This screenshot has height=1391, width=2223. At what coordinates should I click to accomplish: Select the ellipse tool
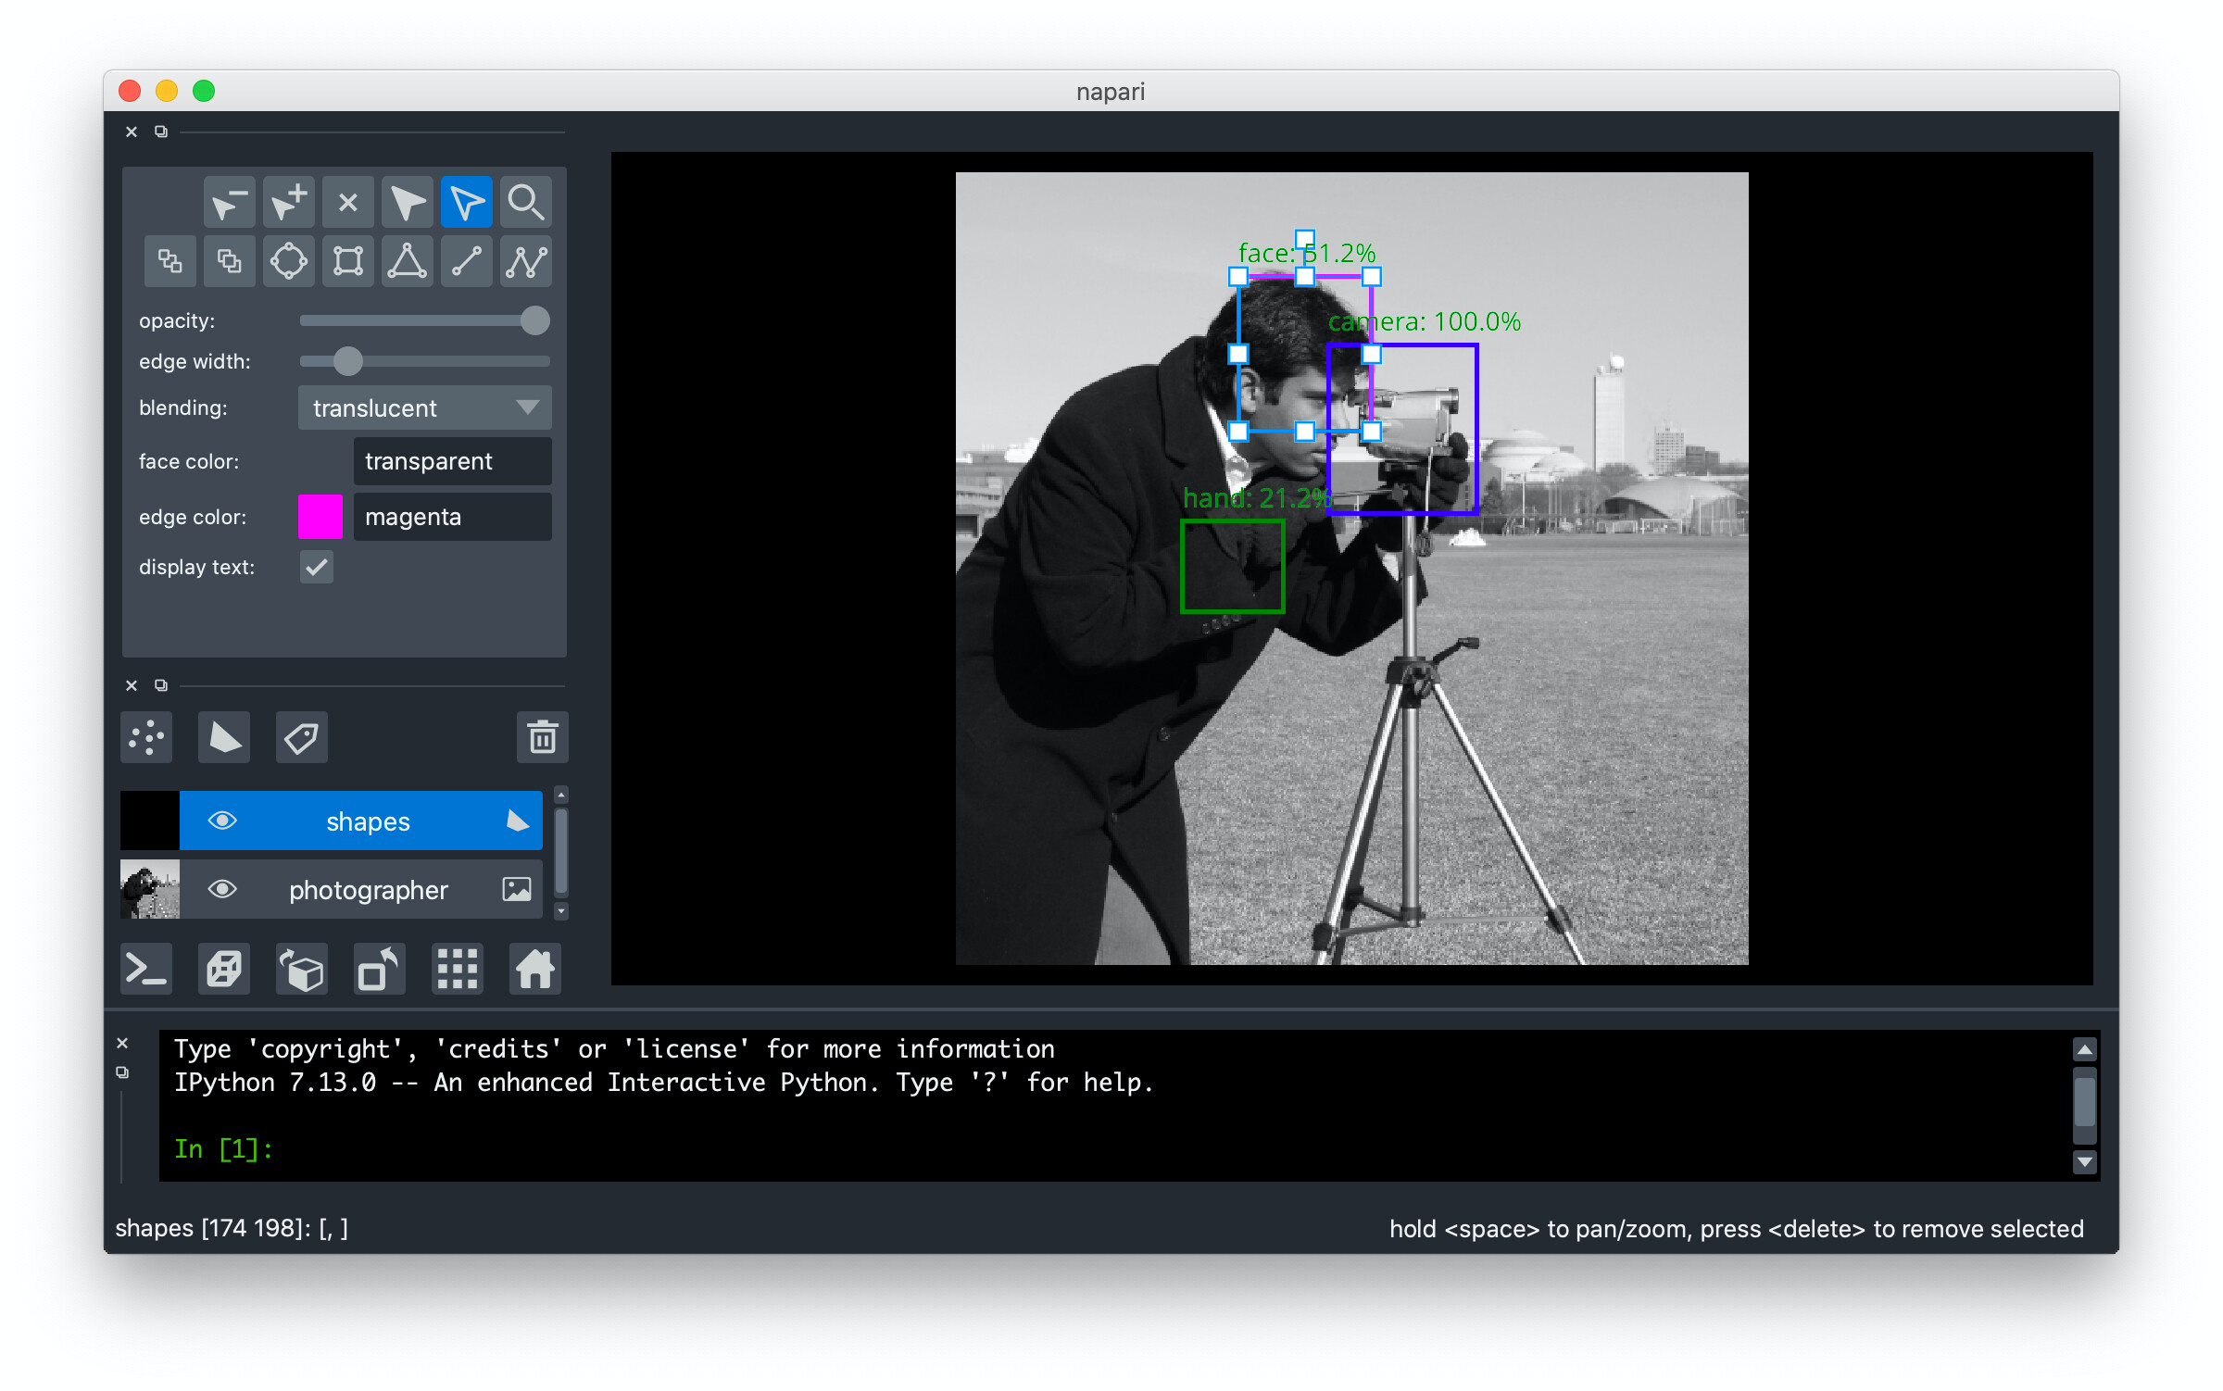(288, 261)
